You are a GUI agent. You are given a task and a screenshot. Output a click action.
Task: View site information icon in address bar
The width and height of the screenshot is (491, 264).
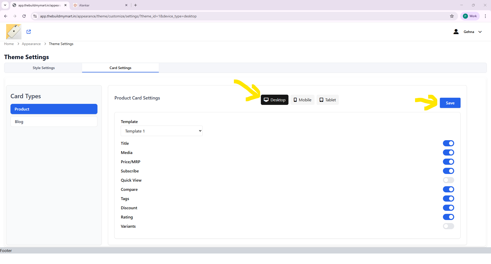click(x=35, y=16)
